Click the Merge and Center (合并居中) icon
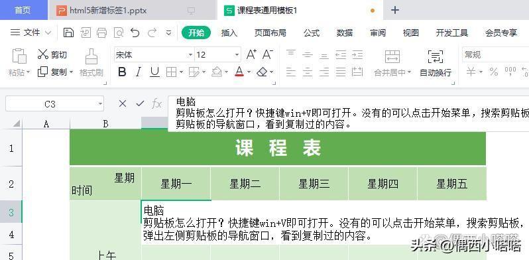 [x=392, y=57]
